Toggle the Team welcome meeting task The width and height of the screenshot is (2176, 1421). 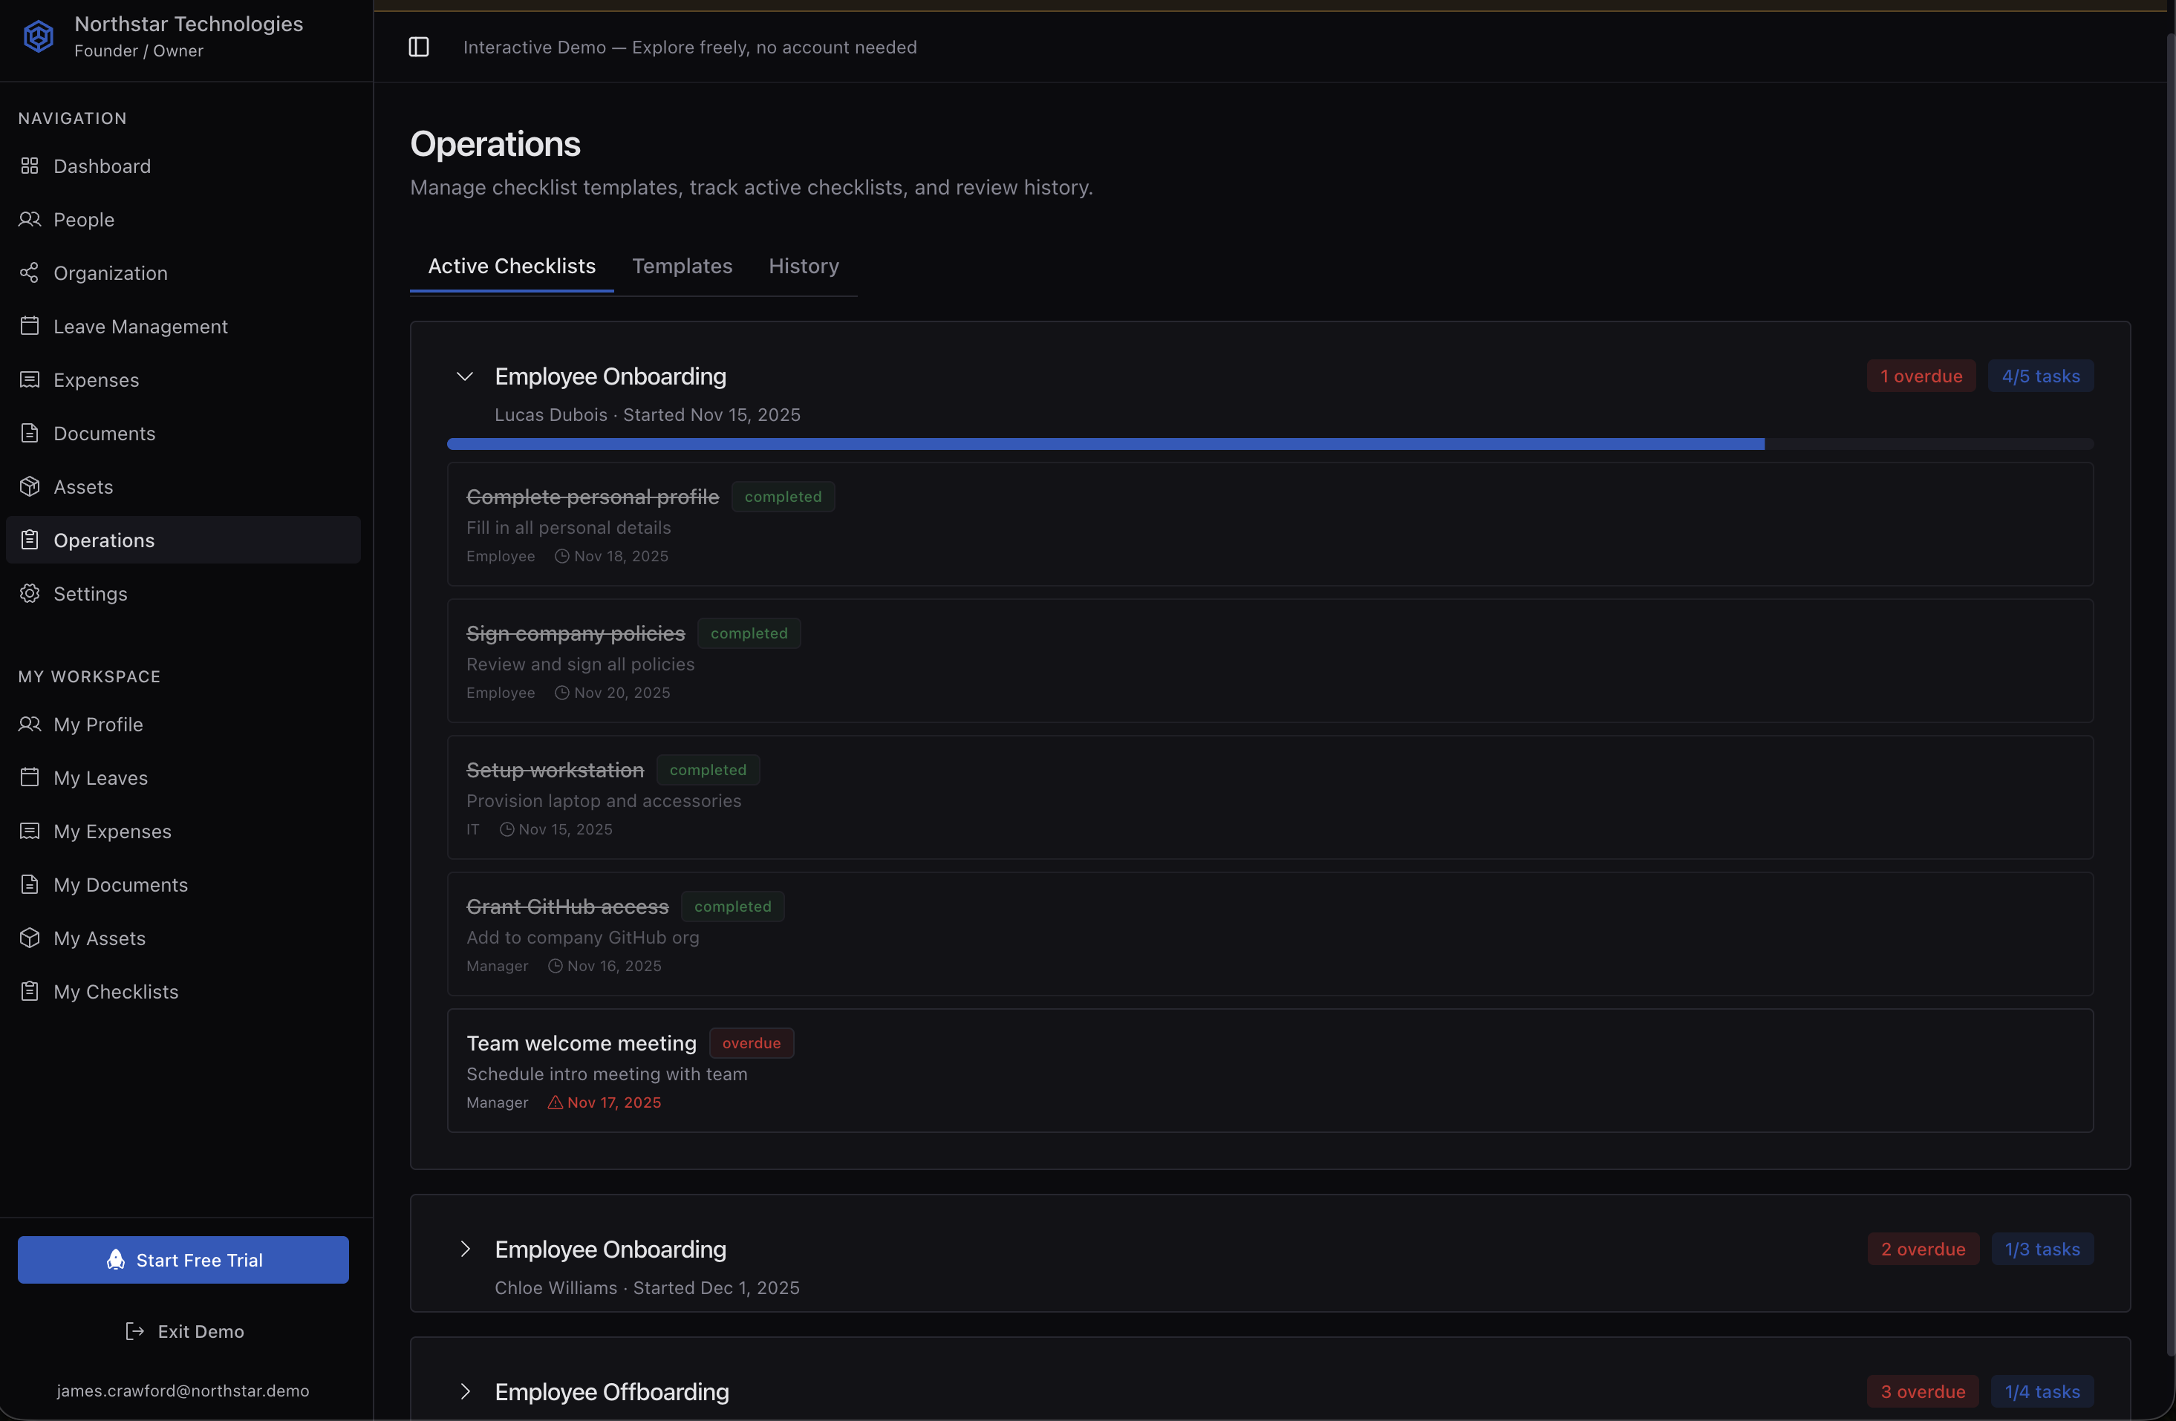(x=581, y=1044)
